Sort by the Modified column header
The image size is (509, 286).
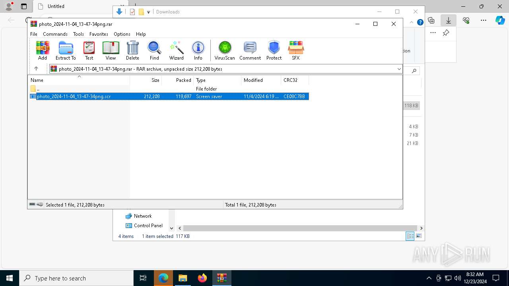pyautogui.click(x=261, y=80)
